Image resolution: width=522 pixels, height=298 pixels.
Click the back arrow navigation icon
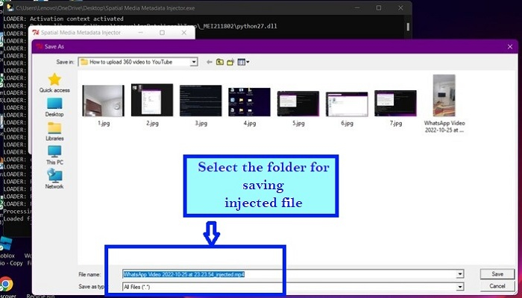[x=210, y=62]
